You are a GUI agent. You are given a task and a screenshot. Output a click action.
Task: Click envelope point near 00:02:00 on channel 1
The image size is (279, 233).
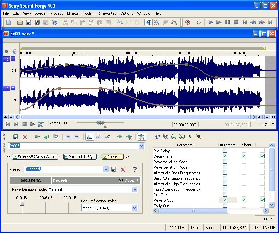[125, 73]
